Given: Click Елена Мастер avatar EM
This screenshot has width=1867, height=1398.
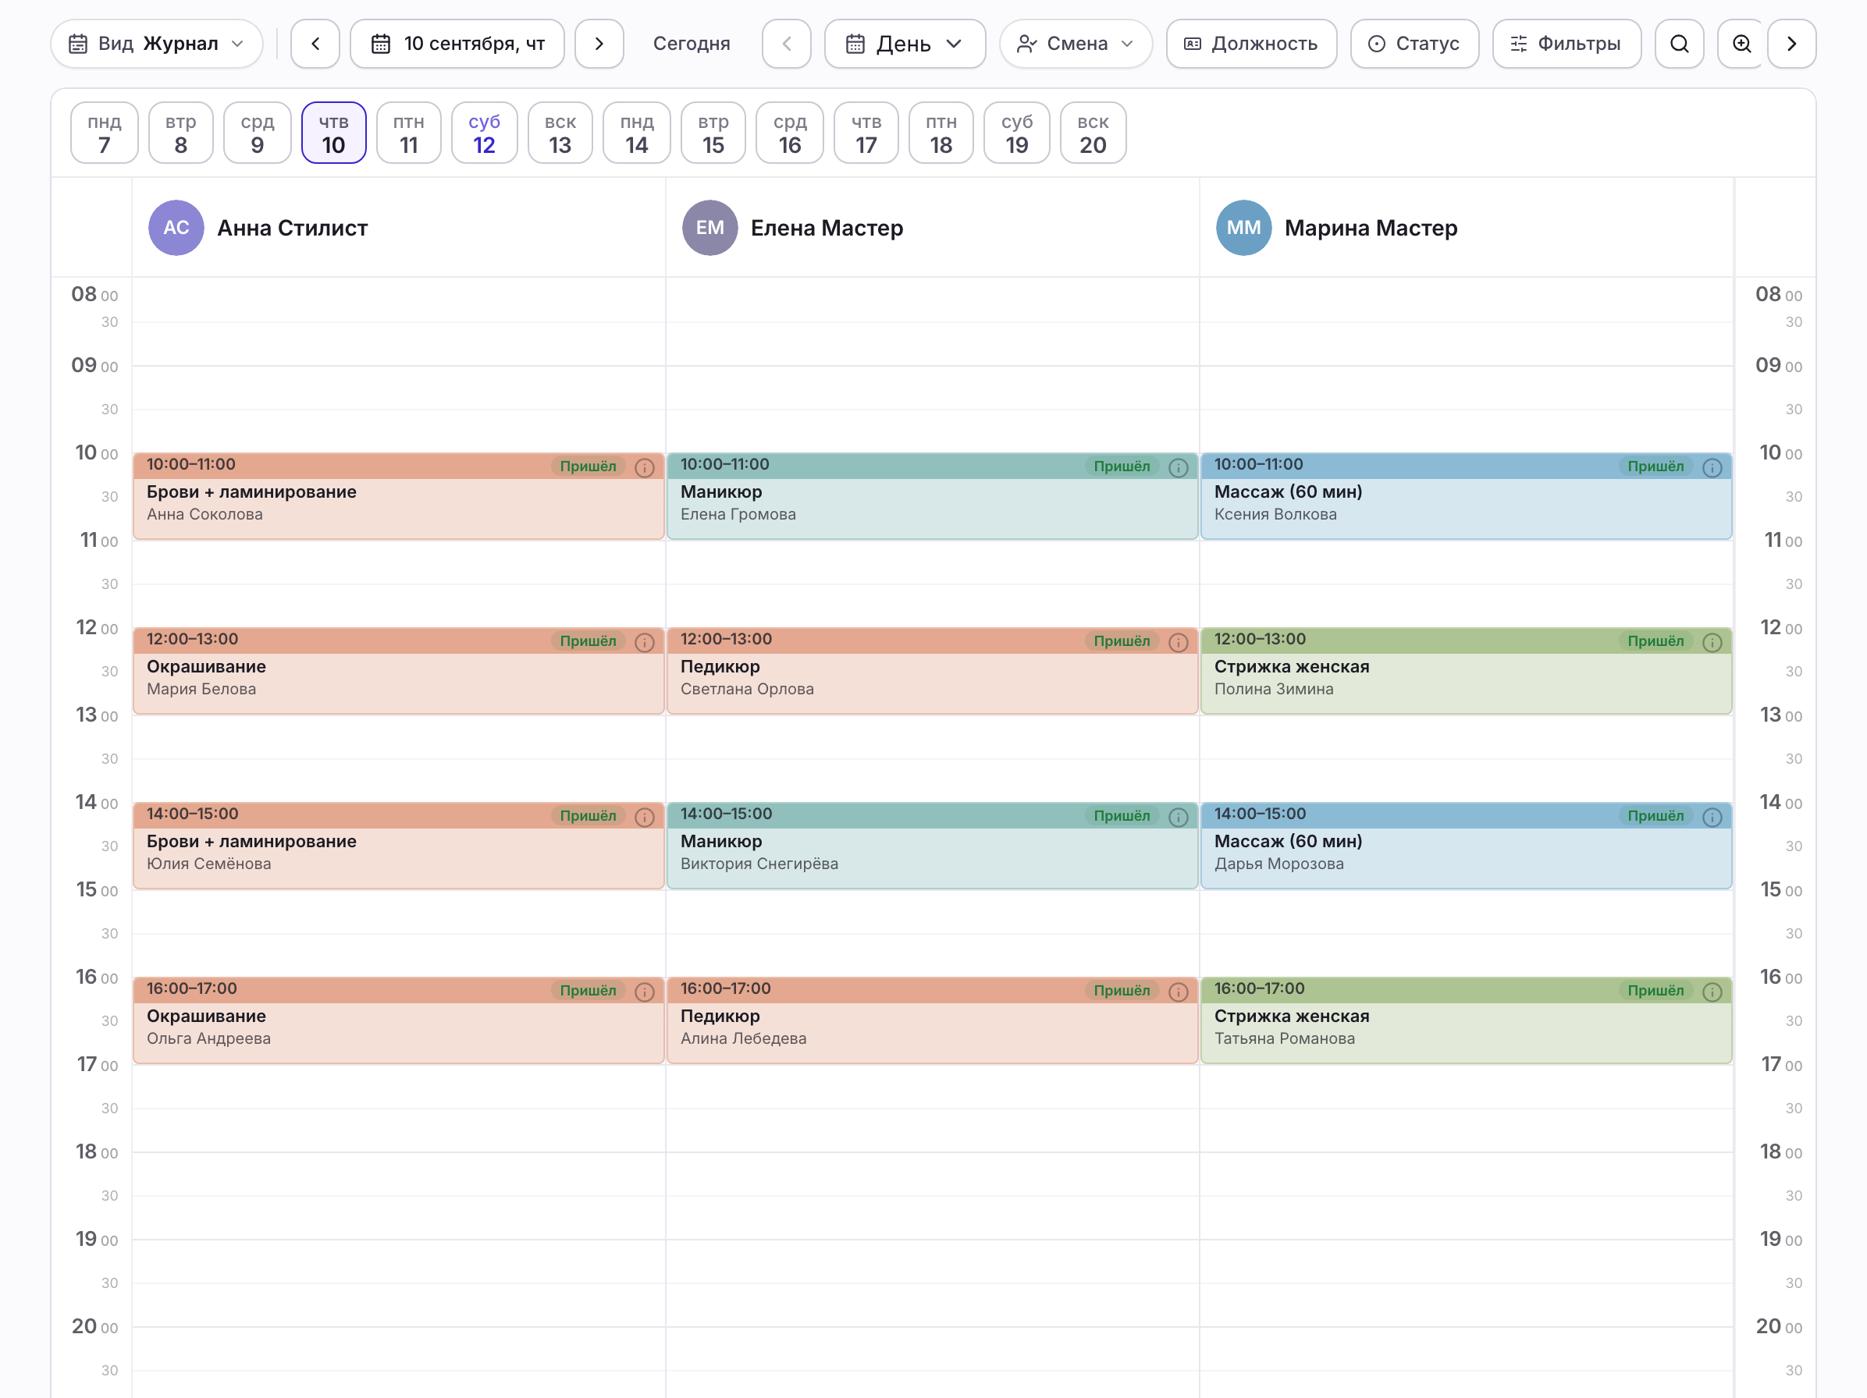Looking at the screenshot, I should pyautogui.click(x=709, y=228).
